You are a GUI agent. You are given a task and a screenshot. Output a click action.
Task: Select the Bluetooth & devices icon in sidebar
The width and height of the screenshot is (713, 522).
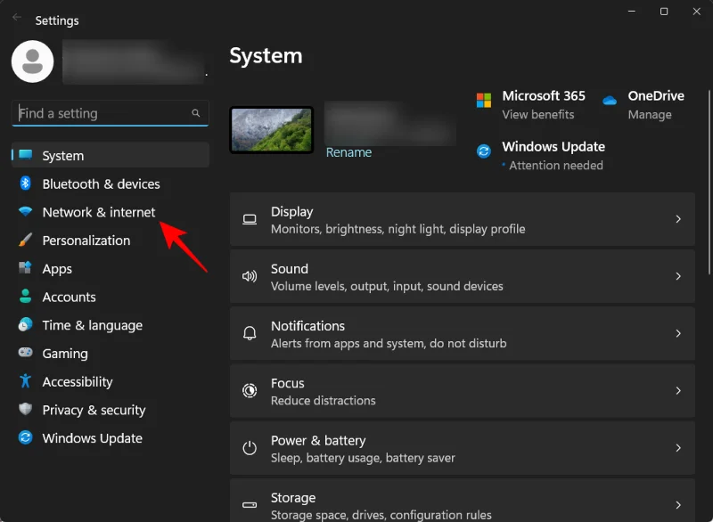tap(23, 184)
